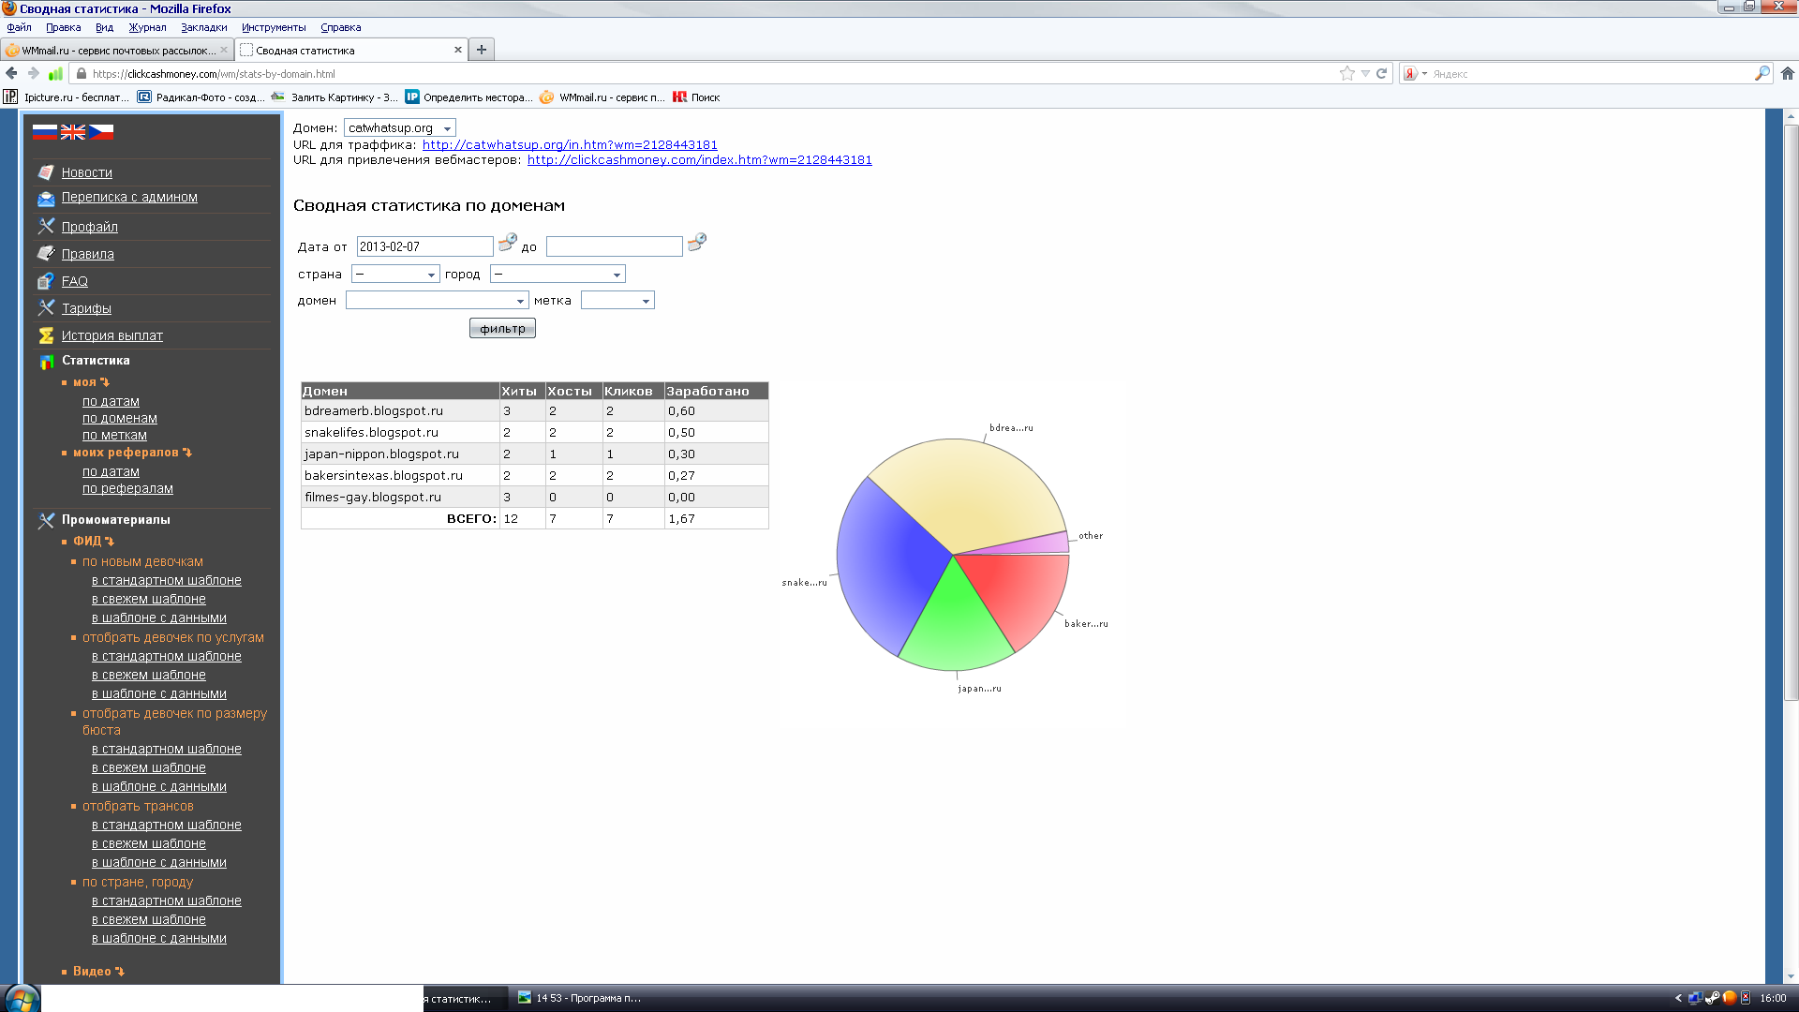This screenshot has width=1799, height=1012.
Task: Click the page vertical scrollbar
Action: coord(1791,412)
